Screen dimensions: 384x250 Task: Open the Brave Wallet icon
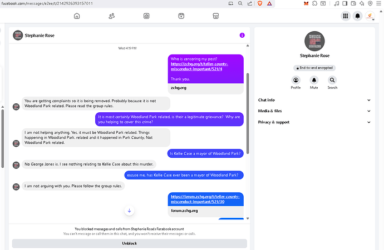pyautogui.click(x=353, y=3)
